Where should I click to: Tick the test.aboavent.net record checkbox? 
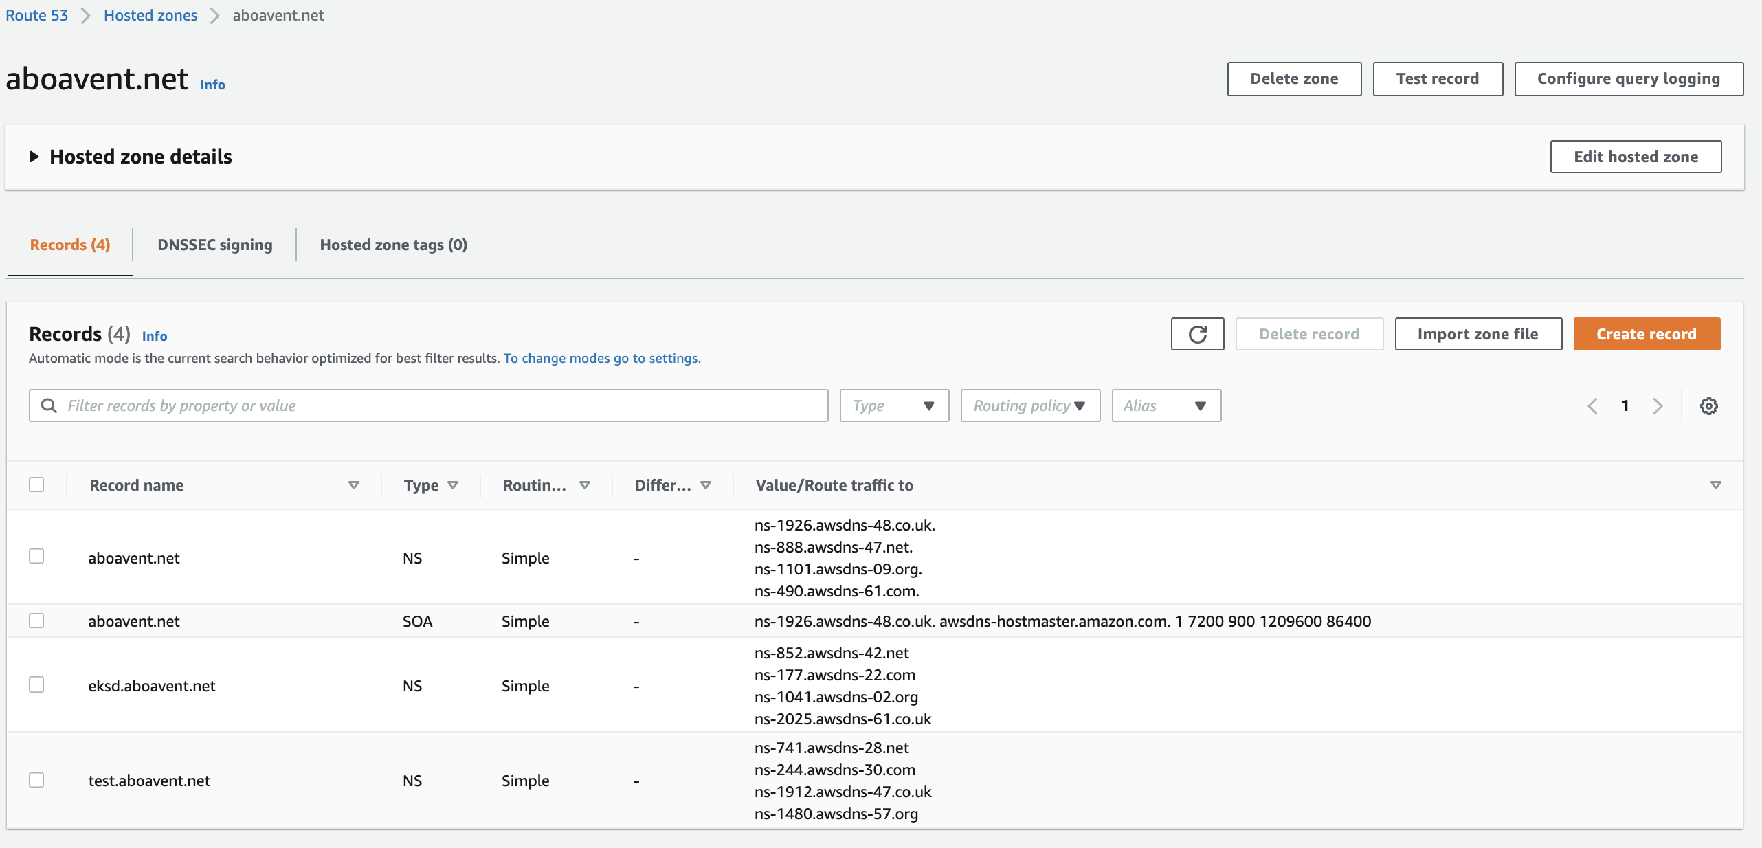[x=36, y=779]
